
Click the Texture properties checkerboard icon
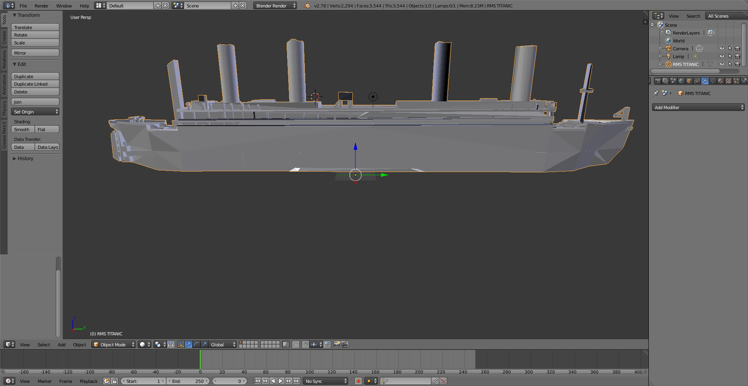coord(728,81)
